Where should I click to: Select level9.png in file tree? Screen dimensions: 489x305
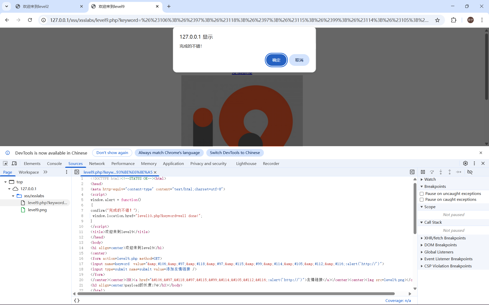tap(37, 210)
